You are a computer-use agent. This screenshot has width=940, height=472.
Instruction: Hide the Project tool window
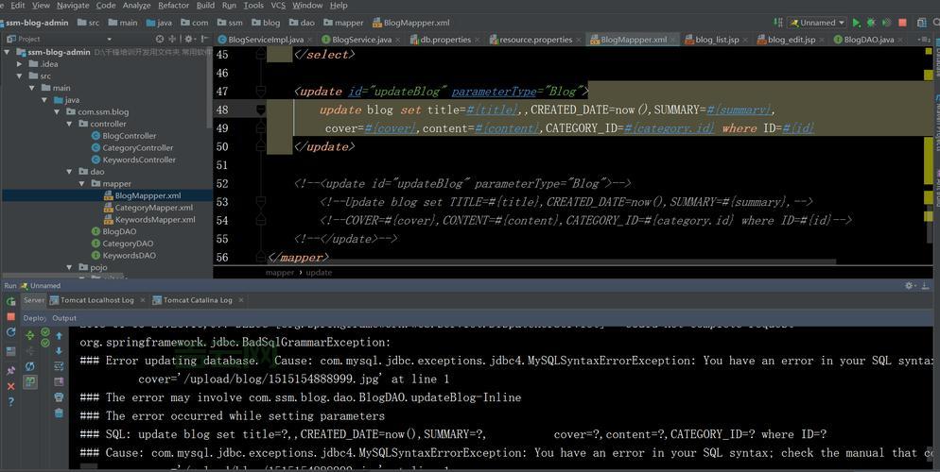click(x=204, y=39)
